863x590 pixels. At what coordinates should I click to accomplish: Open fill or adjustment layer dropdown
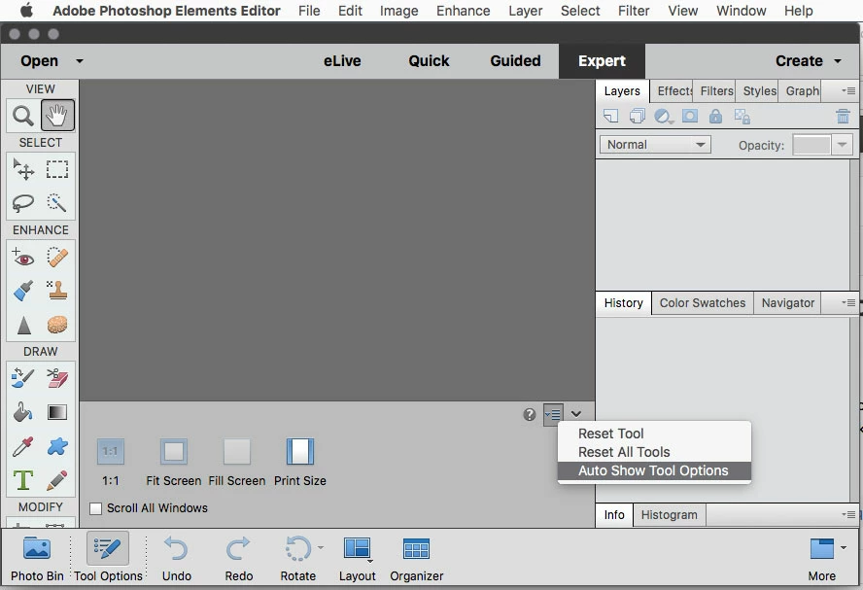pos(664,117)
